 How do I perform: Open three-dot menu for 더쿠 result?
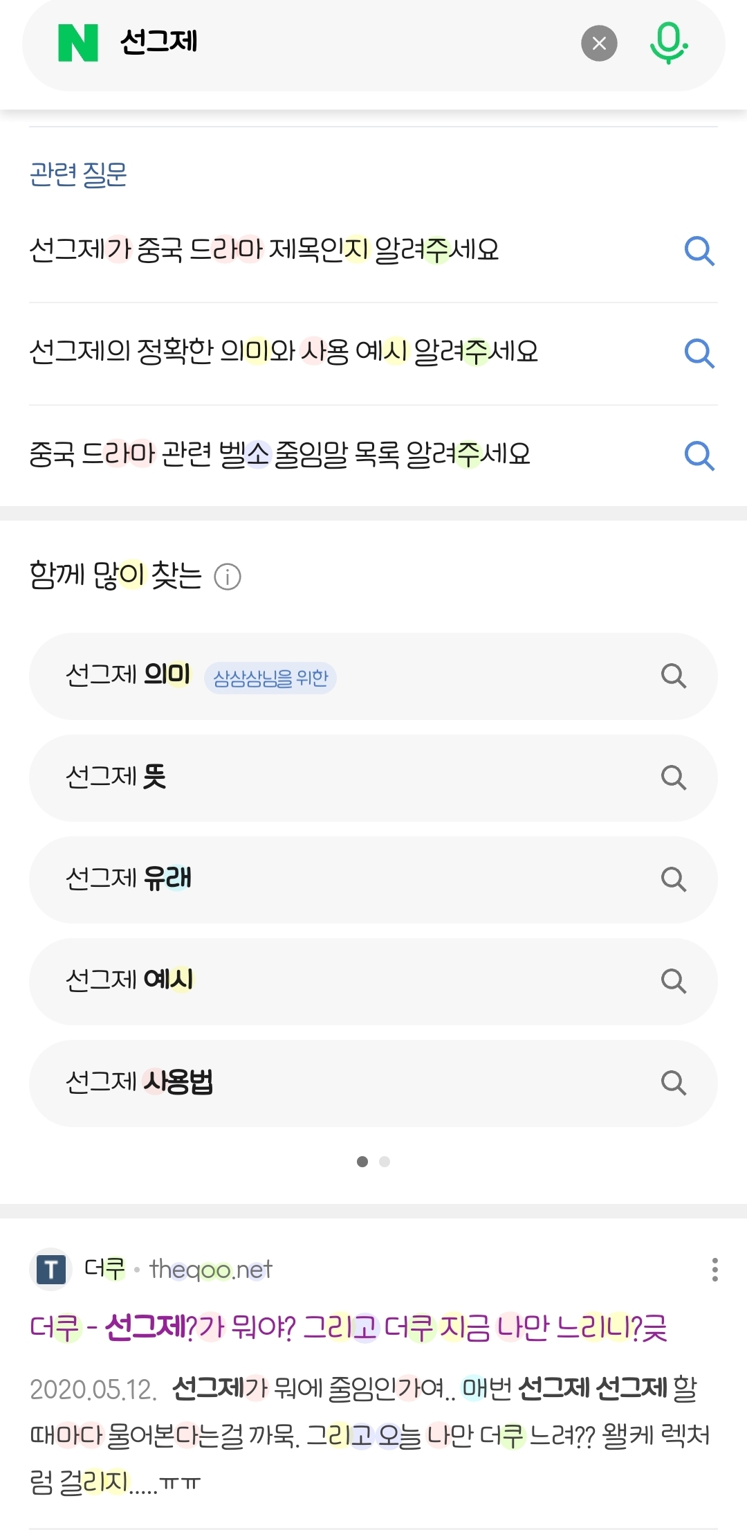(x=714, y=1270)
